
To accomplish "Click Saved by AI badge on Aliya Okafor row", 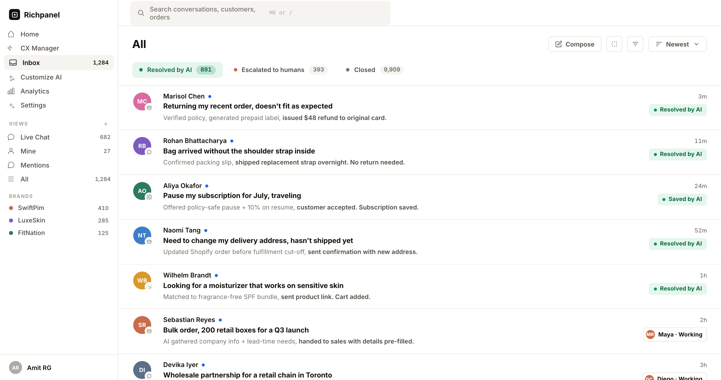I will coord(682,199).
